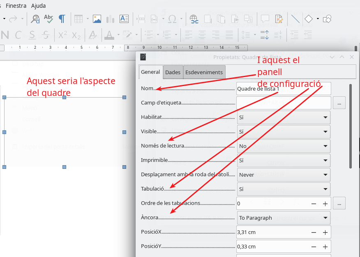
Task: Increase paragraph spacing icon
Action: pyautogui.click(x=265, y=34)
